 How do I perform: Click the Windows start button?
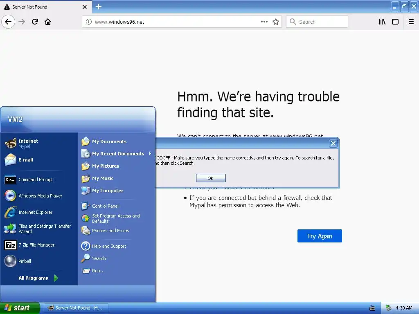20,308
